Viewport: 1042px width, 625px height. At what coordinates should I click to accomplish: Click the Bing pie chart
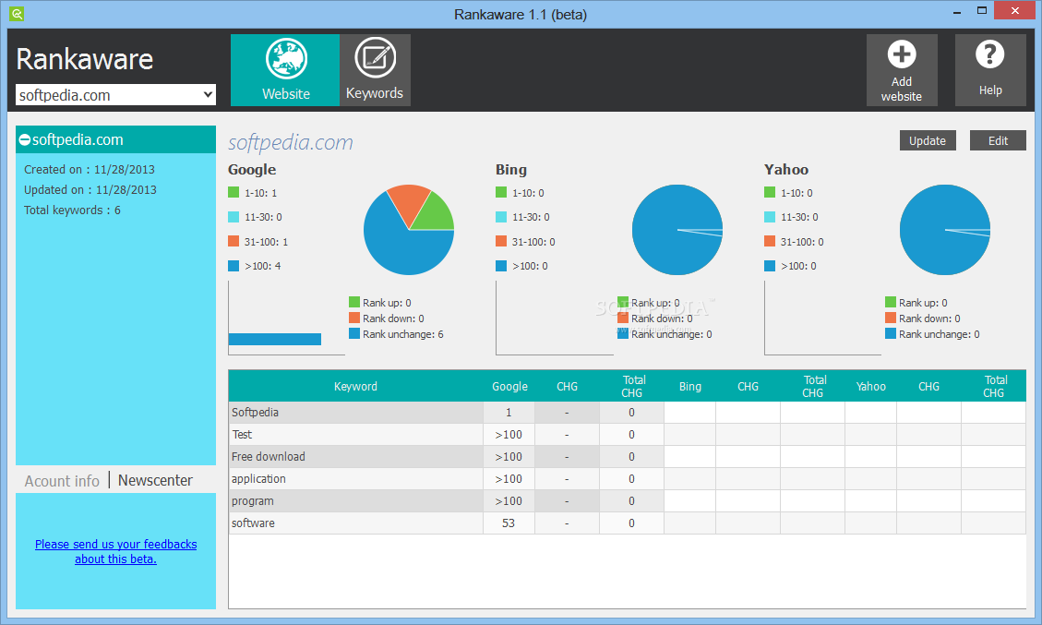pyautogui.click(x=677, y=230)
